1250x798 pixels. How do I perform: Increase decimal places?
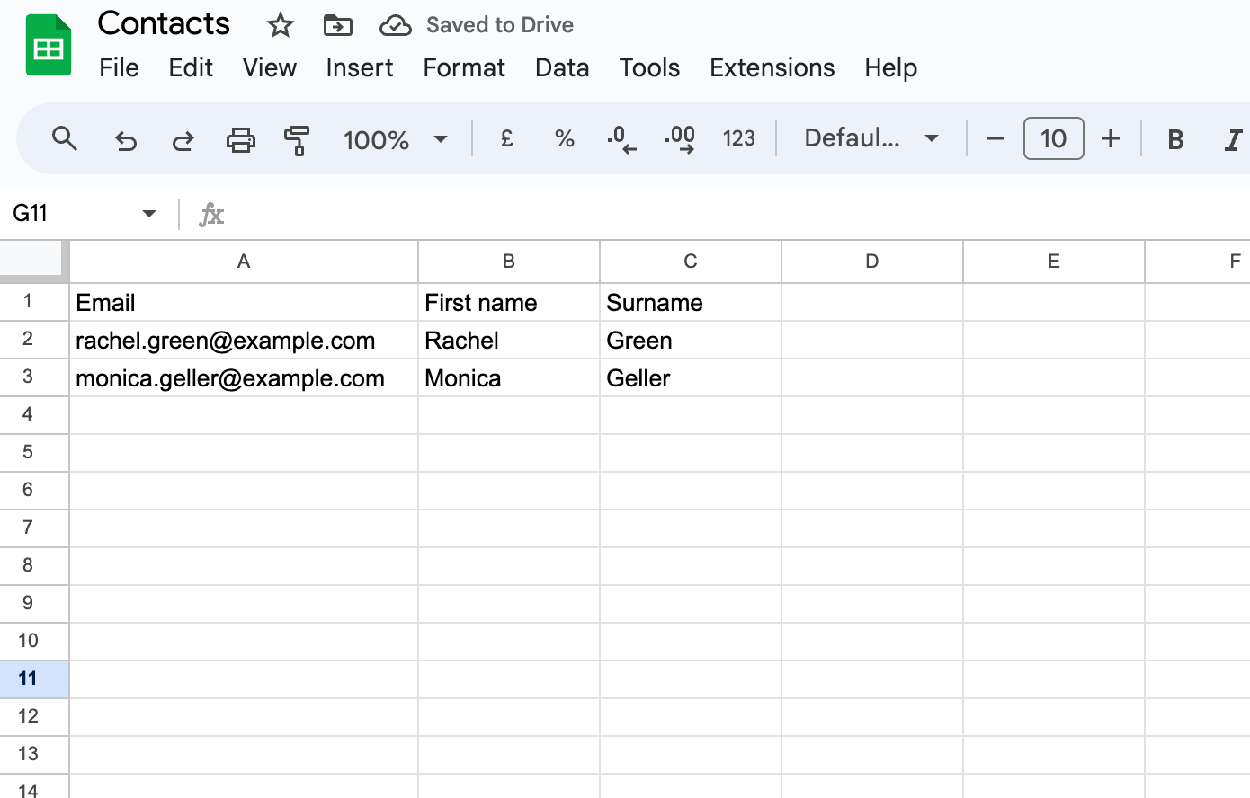pyautogui.click(x=680, y=139)
